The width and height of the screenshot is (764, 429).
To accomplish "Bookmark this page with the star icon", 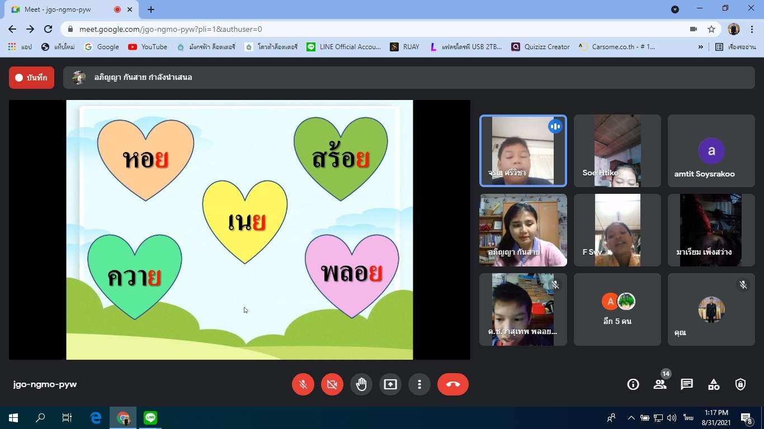I will 711,29.
